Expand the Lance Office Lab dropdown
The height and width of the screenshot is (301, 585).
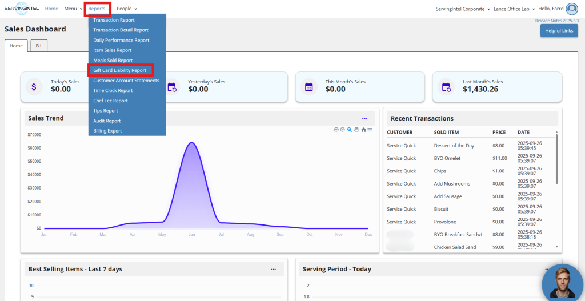[x=514, y=9]
